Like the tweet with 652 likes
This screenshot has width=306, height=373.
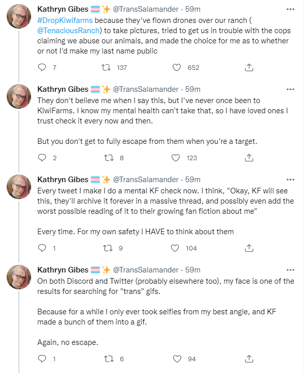coord(176,67)
